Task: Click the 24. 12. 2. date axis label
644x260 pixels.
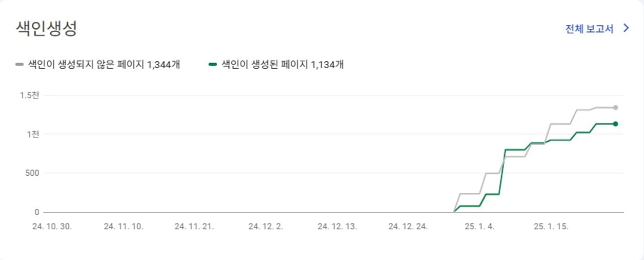Action: [x=266, y=227]
